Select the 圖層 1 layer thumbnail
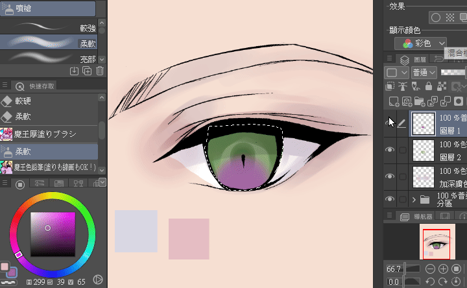Screen dimensions: 467x288 click(x=423, y=124)
